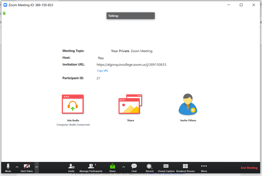Screen dimensions: 262x176
Task: Expand the microphone audio options chevron
Action: (x=17, y=167)
